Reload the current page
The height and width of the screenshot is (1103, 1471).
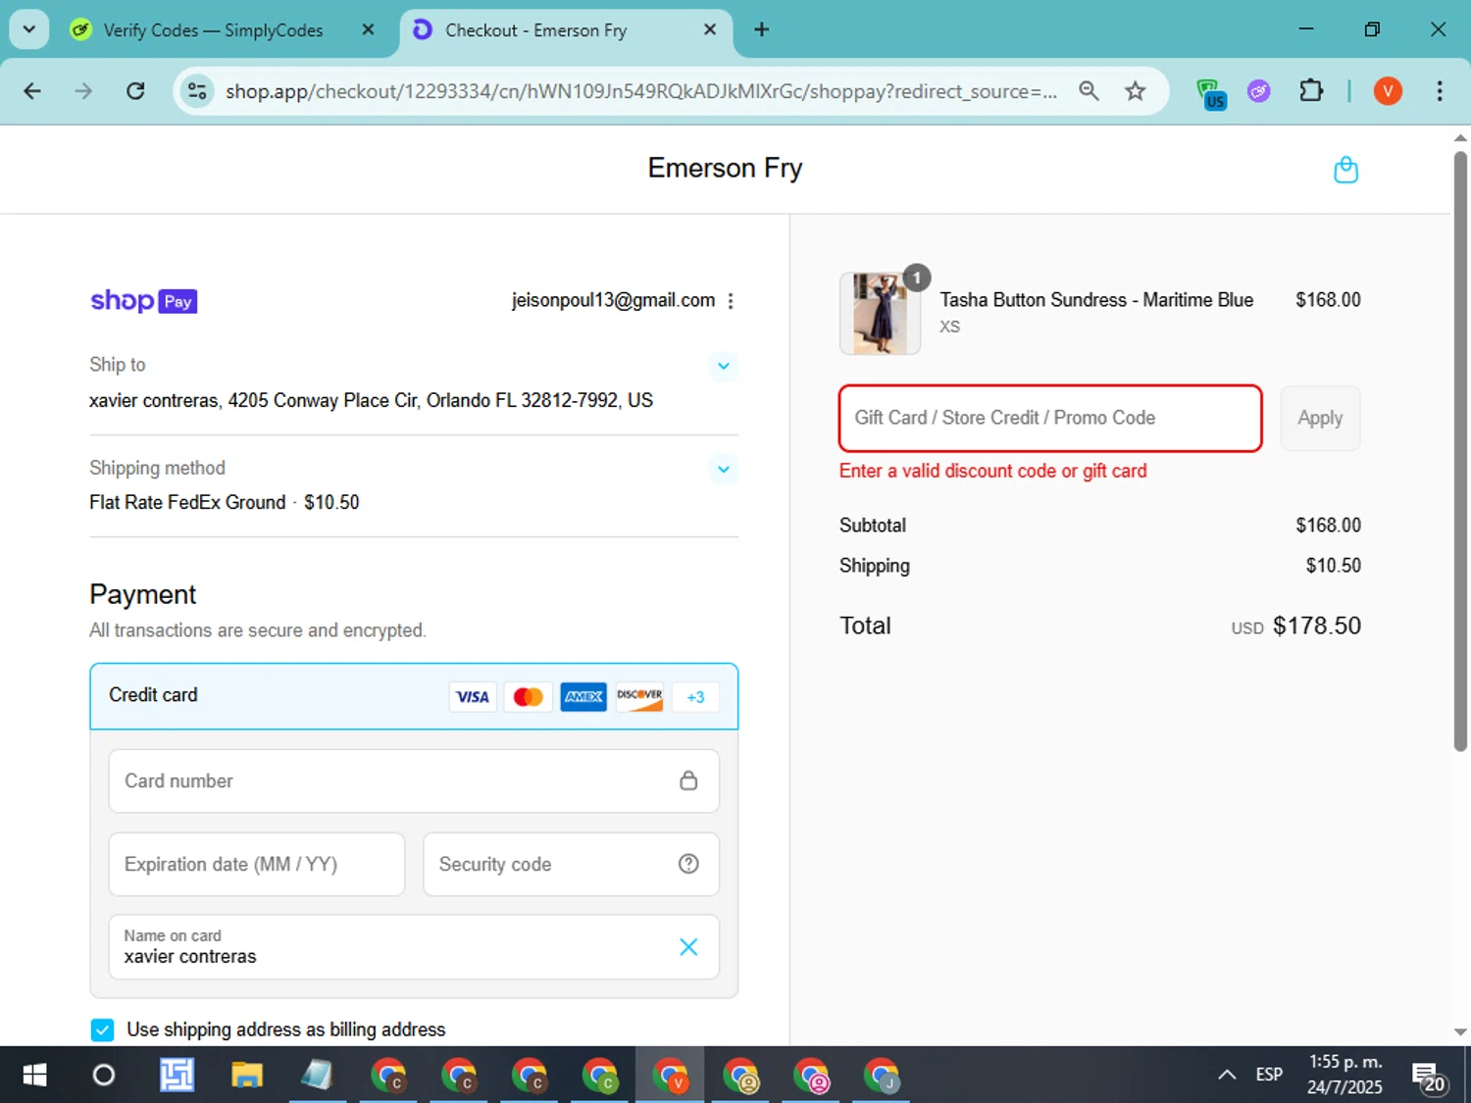click(135, 91)
